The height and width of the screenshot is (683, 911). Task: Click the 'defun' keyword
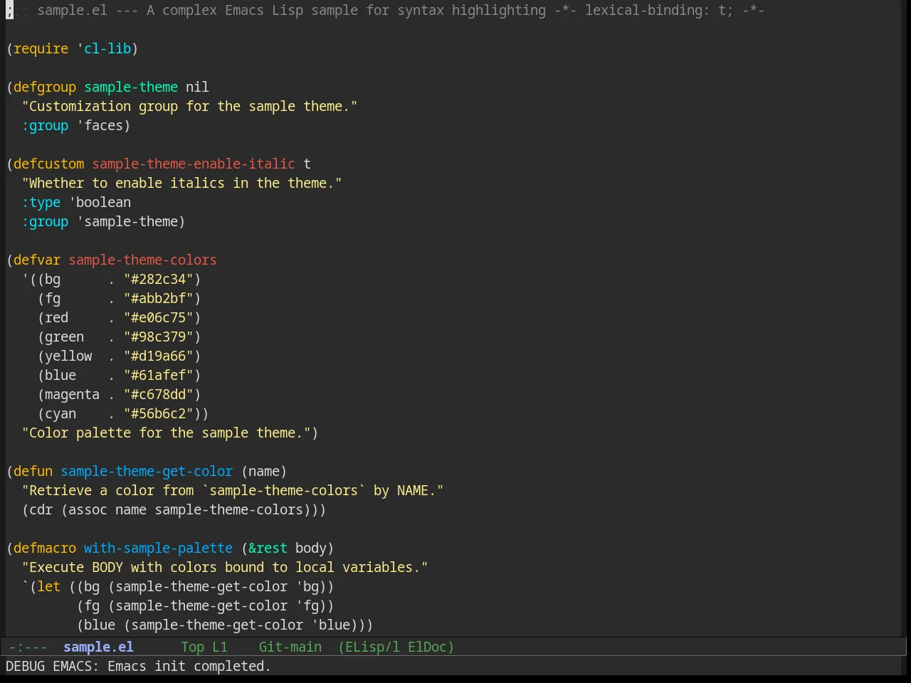(x=33, y=471)
